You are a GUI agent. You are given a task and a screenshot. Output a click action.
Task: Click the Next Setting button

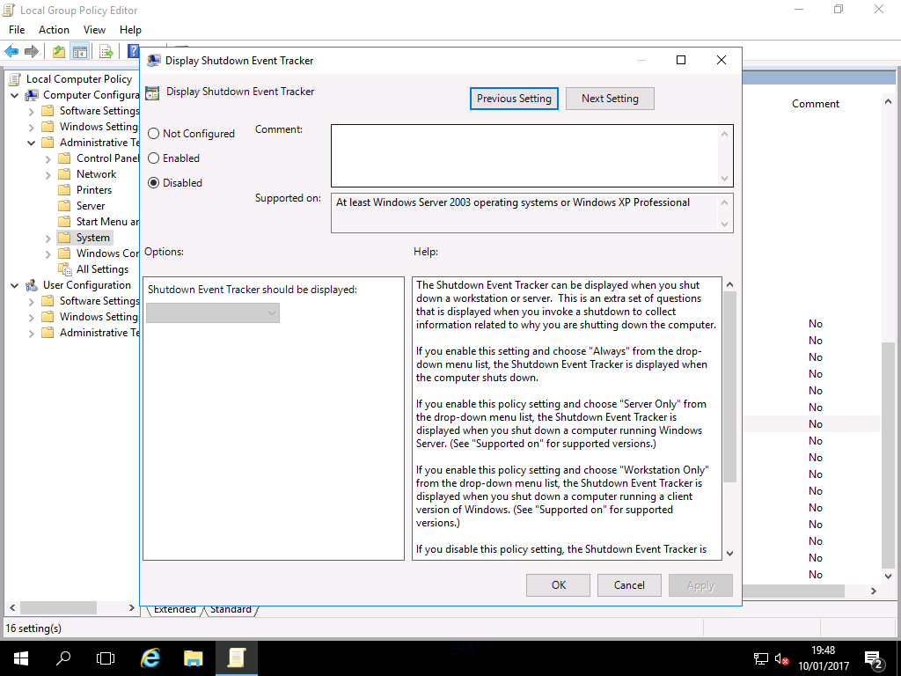(611, 99)
